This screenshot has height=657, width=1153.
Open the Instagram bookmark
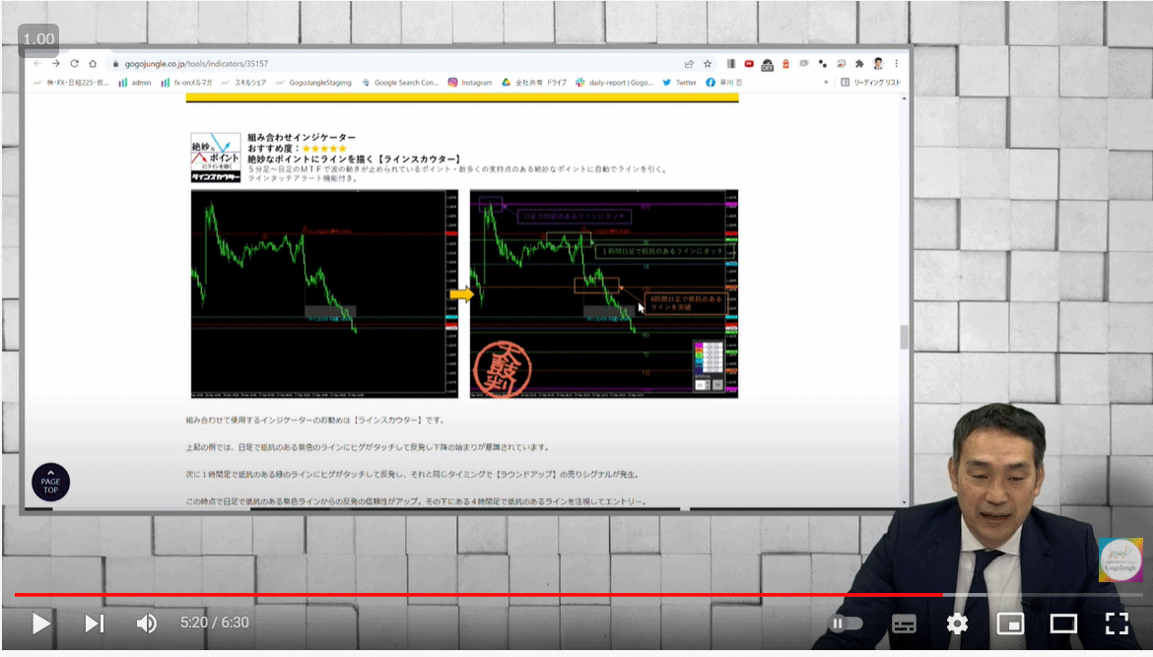point(470,83)
